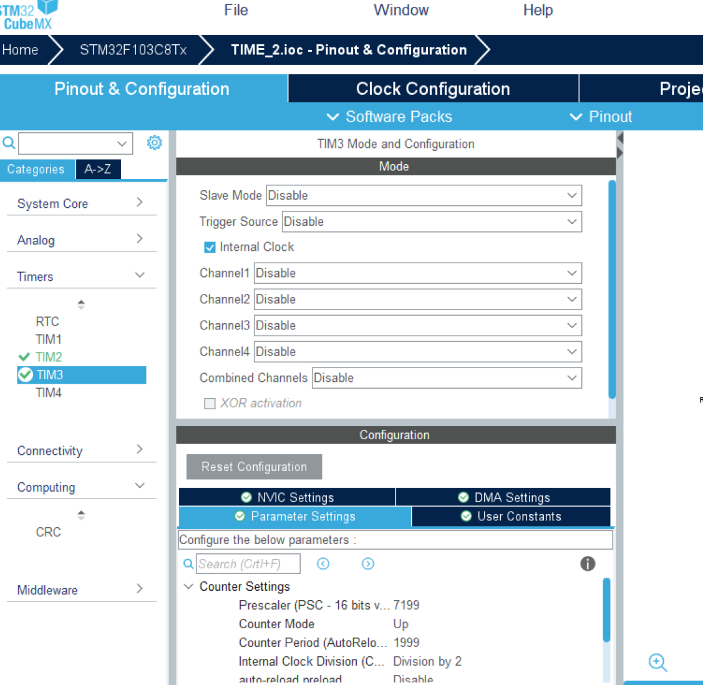Click the parameter list vertical scrollbar
The image size is (703, 685).
[606, 610]
